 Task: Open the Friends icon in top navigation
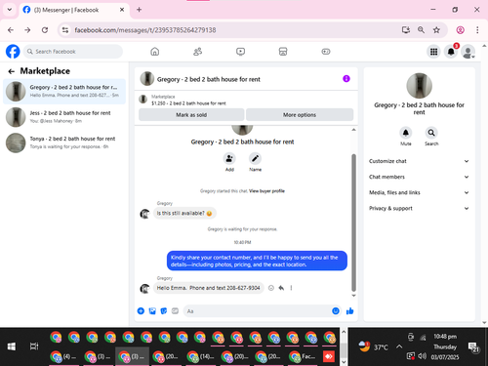click(198, 52)
